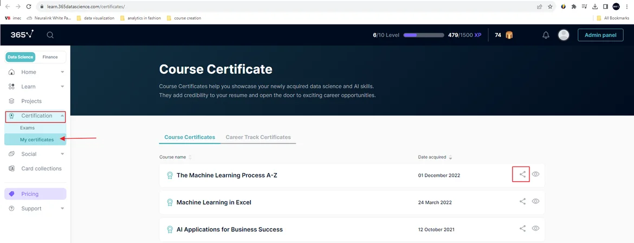
Task: Click the Admin panel button
Action: 600,35
